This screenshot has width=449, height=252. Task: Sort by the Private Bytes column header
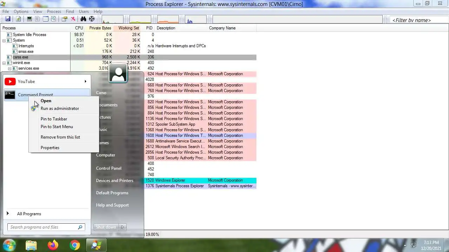pyautogui.click(x=99, y=28)
